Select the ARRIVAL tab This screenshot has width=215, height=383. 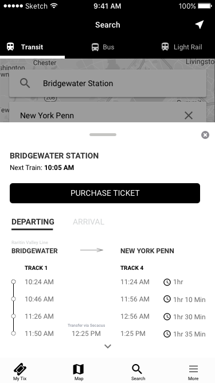click(x=88, y=222)
